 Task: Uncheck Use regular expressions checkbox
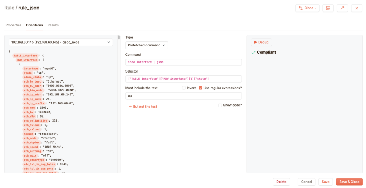(x=201, y=88)
